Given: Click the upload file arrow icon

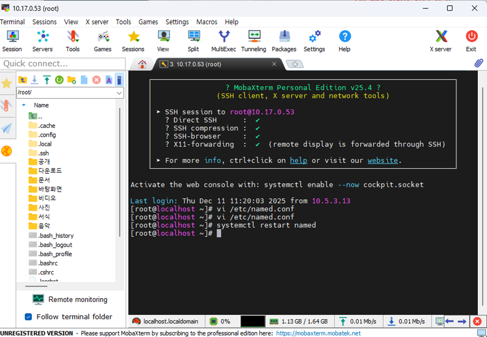Looking at the screenshot, I should 47,80.
